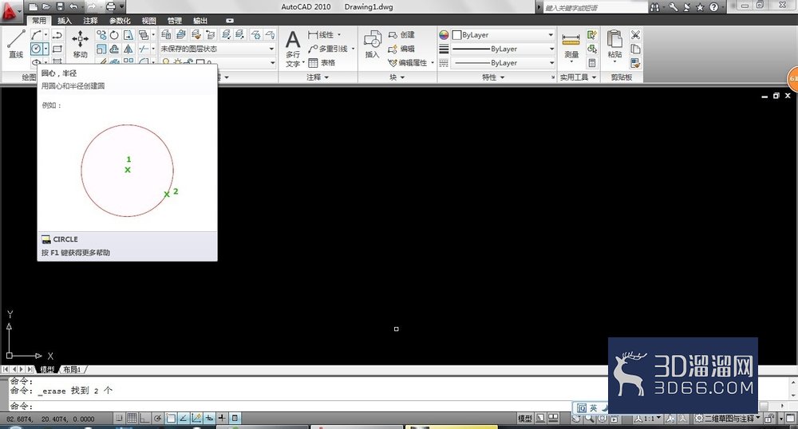
Task: Toggle snap mode in the status bar
Action: click(119, 419)
